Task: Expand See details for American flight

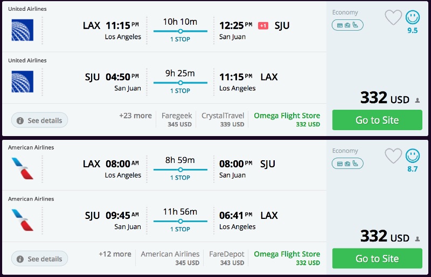Action: pyautogui.click(x=40, y=259)
